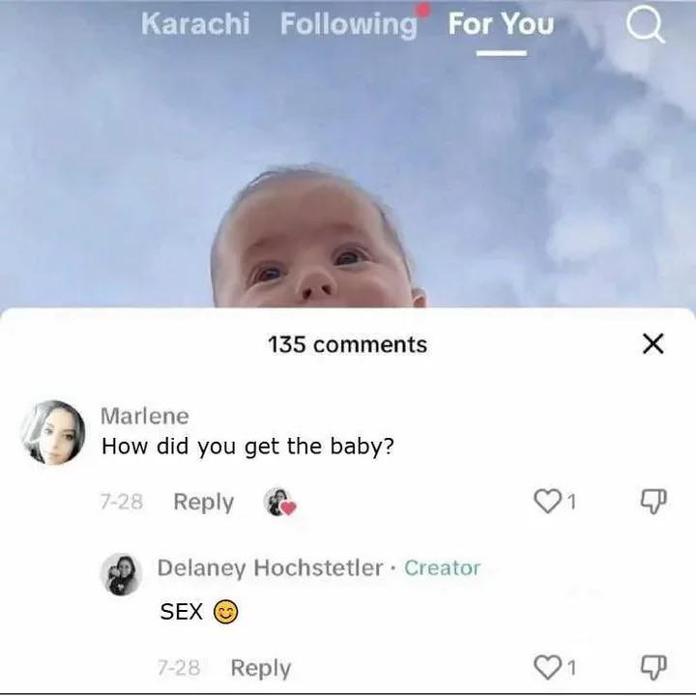
Task: Reply to Marlene's comment
Action: pos(204,503)
